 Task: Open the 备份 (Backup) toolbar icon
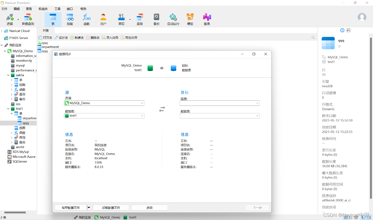click(x=156, y=19)
